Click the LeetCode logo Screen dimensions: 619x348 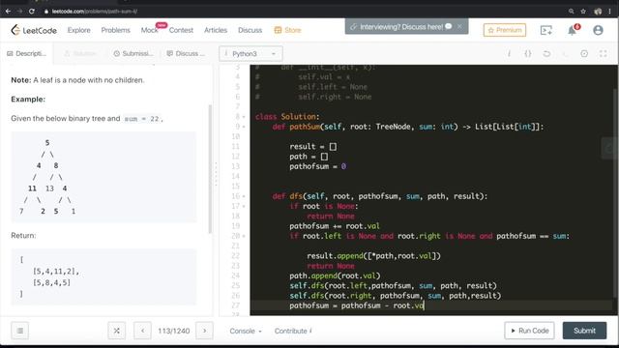[34, 30]
